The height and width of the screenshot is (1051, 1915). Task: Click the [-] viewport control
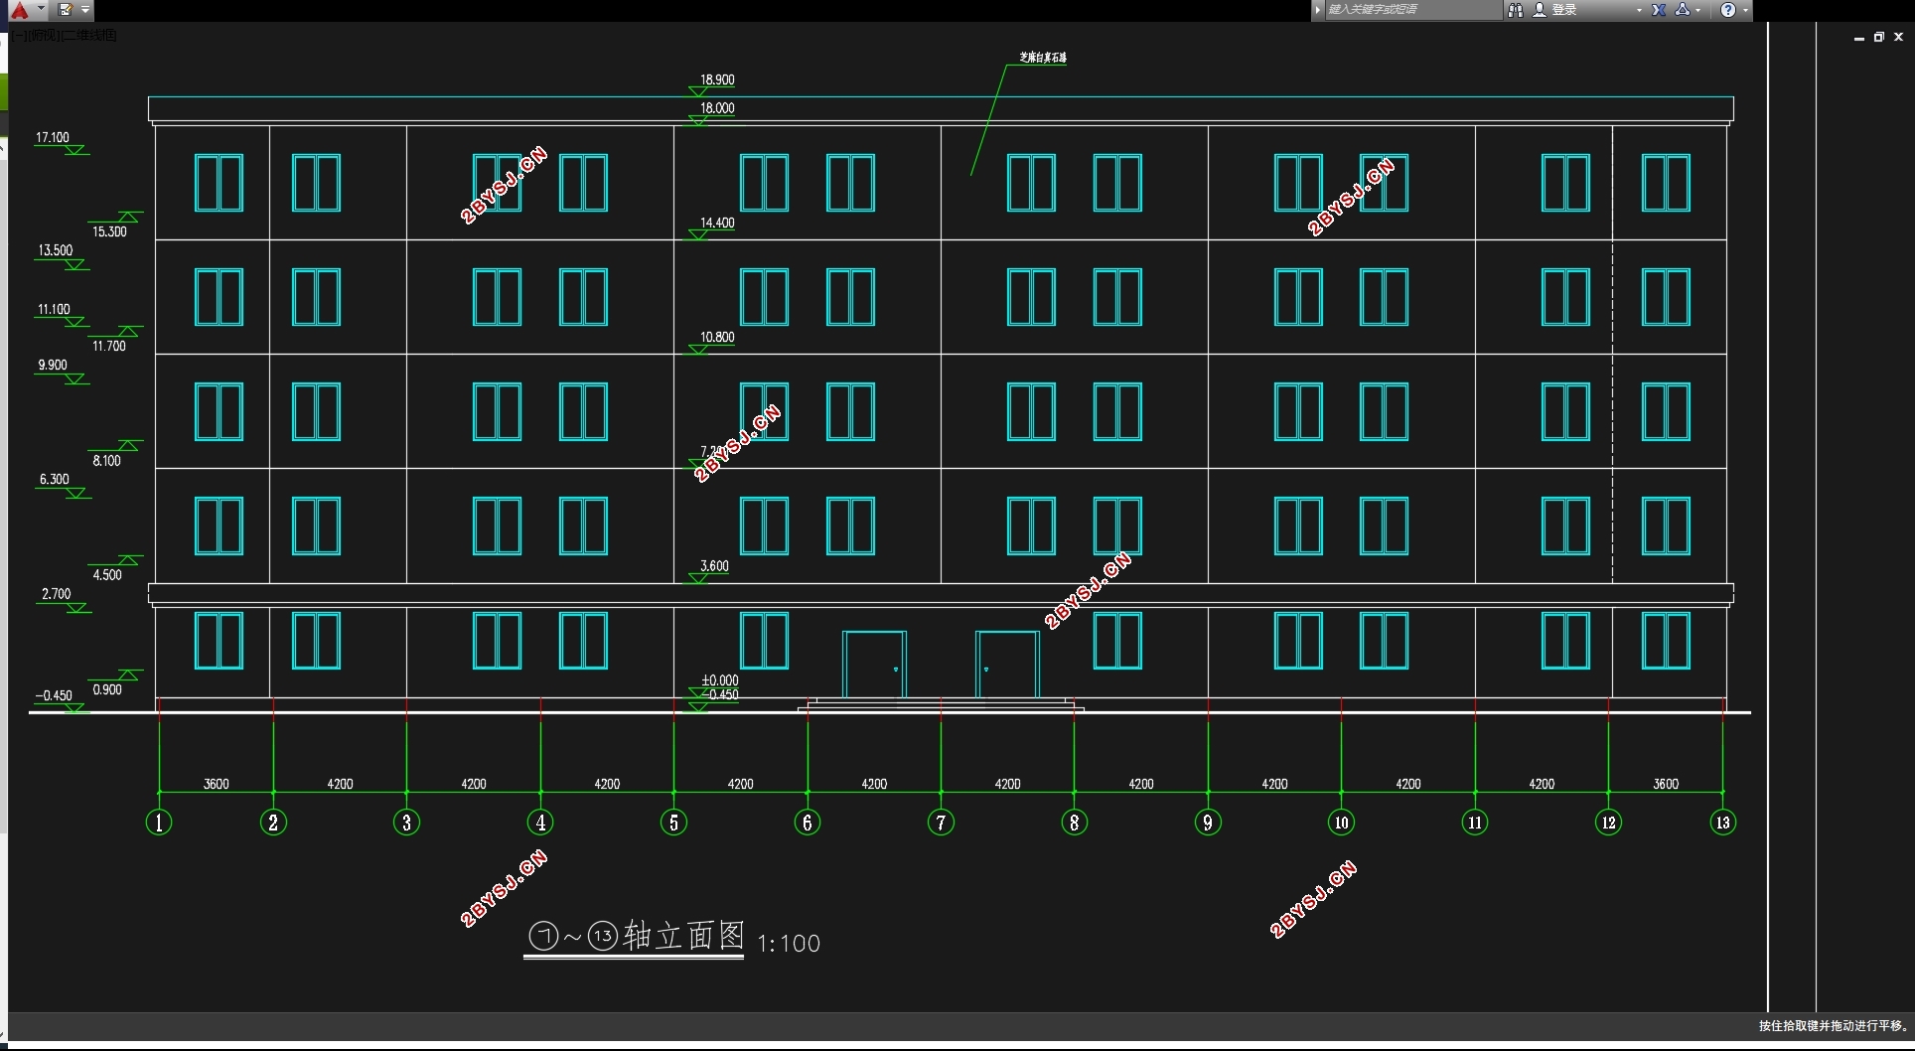(x=20, y=35)
